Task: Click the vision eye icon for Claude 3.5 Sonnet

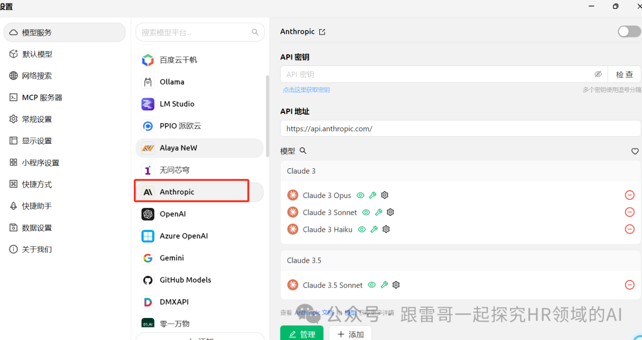Action: (372, 285)
